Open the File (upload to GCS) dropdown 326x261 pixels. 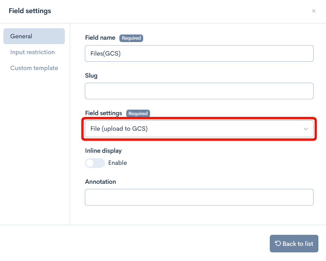coord(199,129)
